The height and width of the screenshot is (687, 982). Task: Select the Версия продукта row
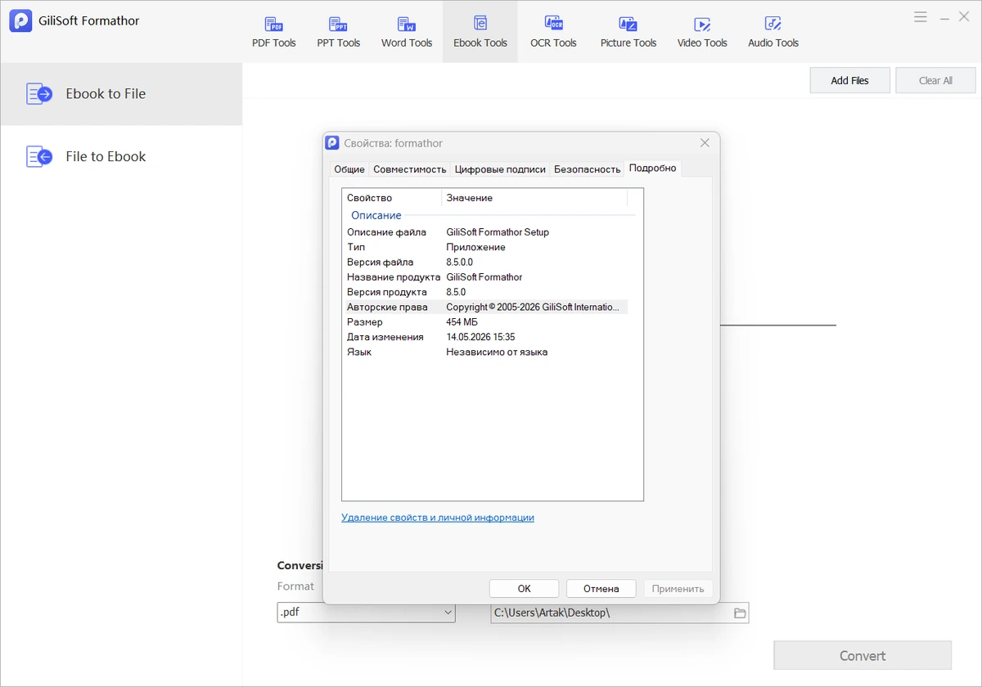[485, 292]
